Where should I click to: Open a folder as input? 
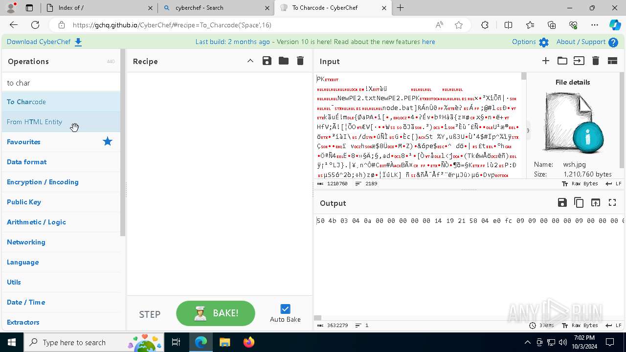point(562,61)
